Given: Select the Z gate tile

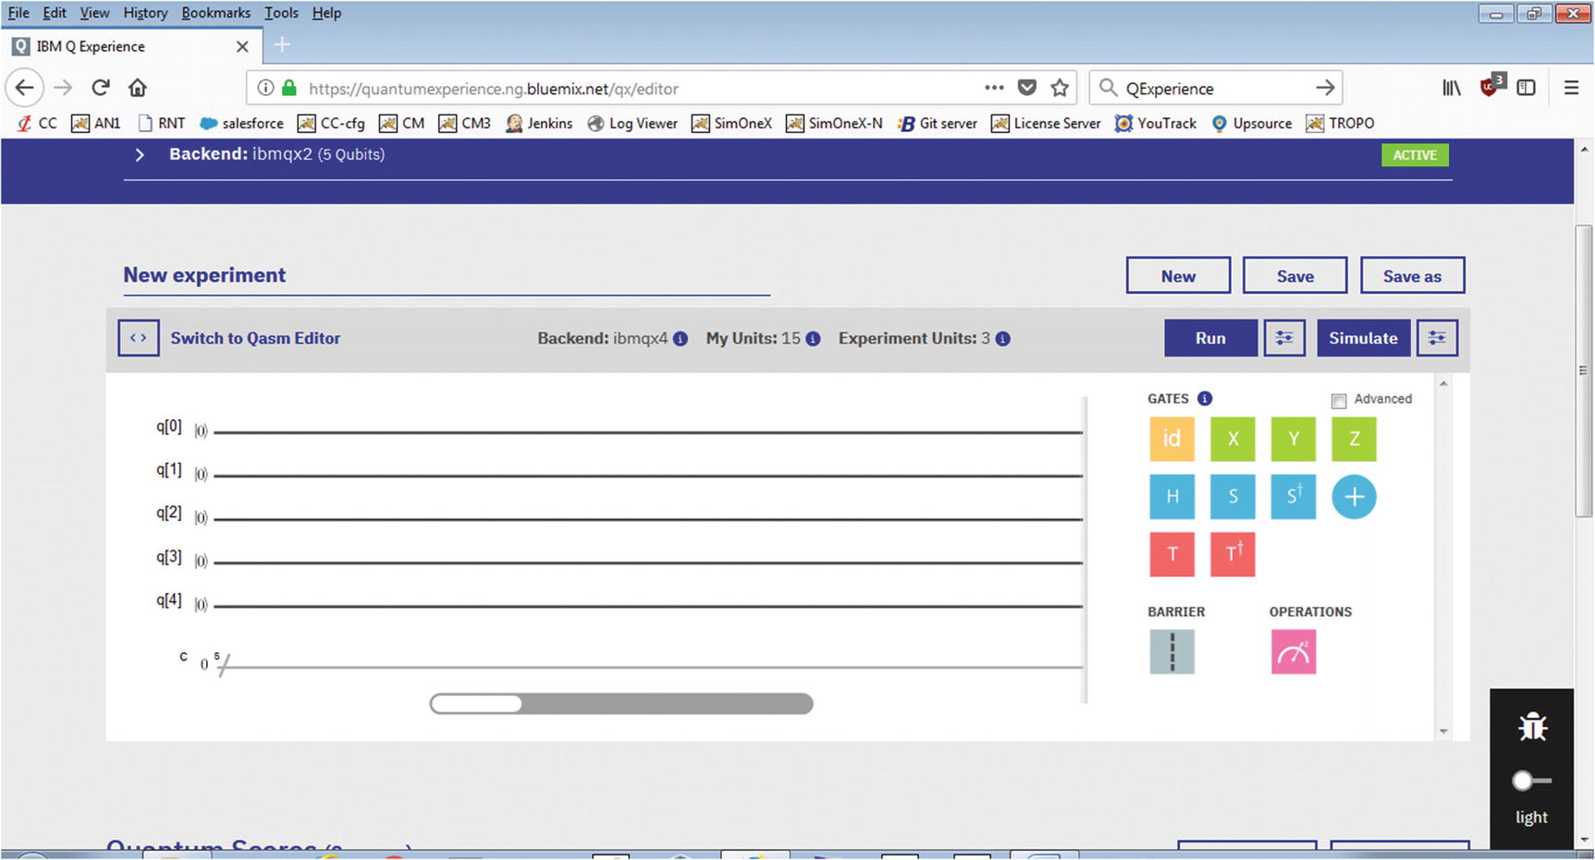Looking at the screenshot, I should tap(1354, 439).
